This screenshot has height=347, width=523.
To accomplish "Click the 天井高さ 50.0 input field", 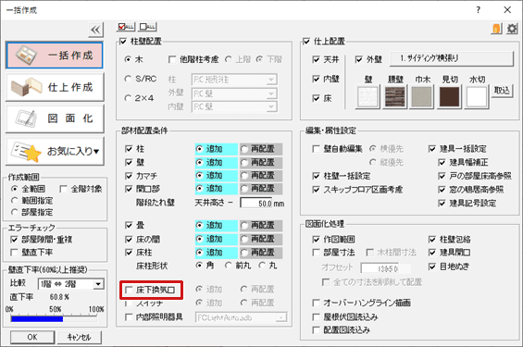I will [256, 203].
